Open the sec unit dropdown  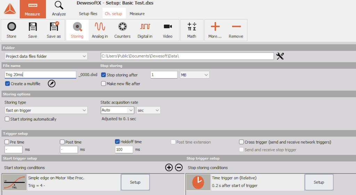tap(148, 110)
